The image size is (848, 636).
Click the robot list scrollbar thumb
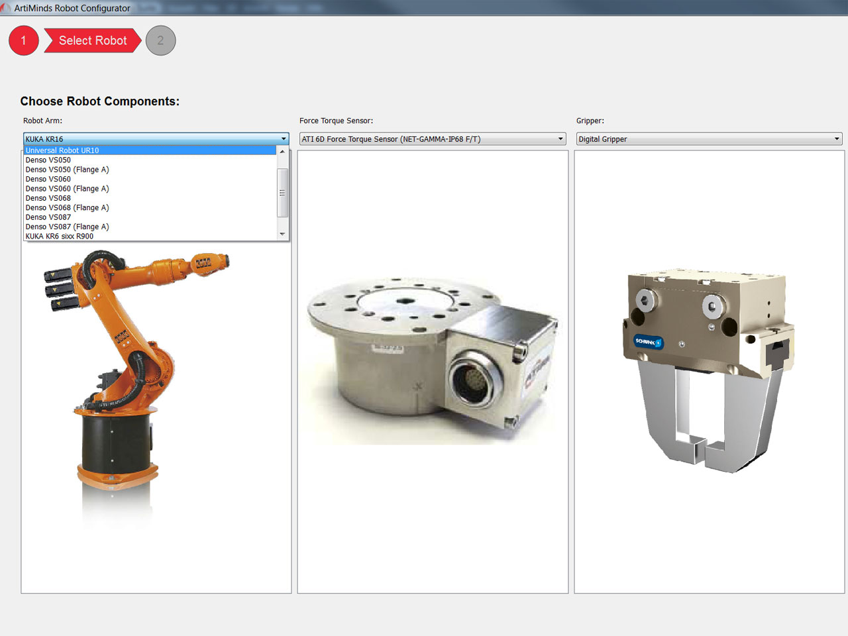[x=283, y=193]
